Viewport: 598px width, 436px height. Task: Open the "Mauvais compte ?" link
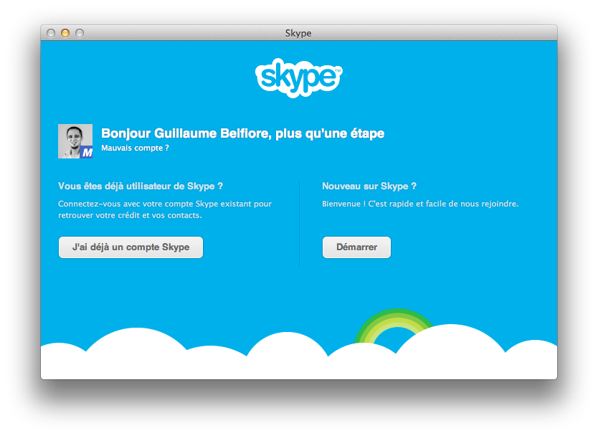pos(135,148)
